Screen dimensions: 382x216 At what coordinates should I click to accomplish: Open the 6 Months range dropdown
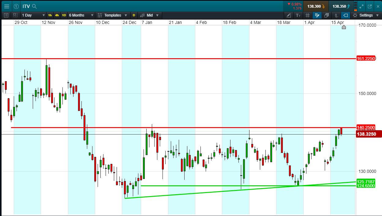point(81,15)
